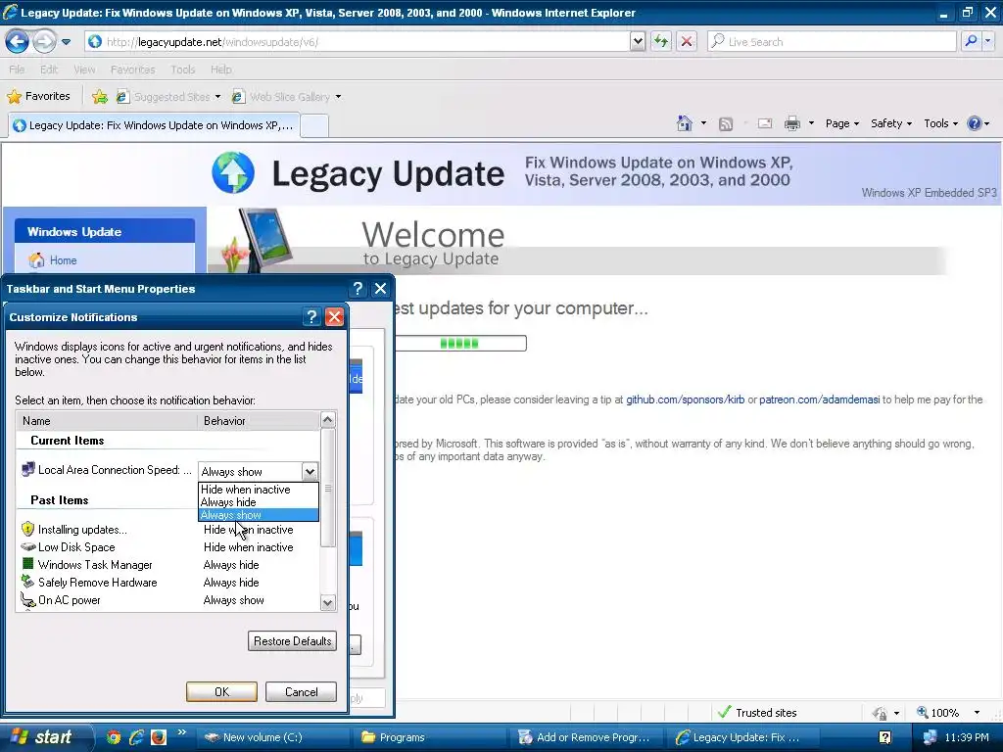
Task: Open the Safety command menu
Action: click(891, 123)
